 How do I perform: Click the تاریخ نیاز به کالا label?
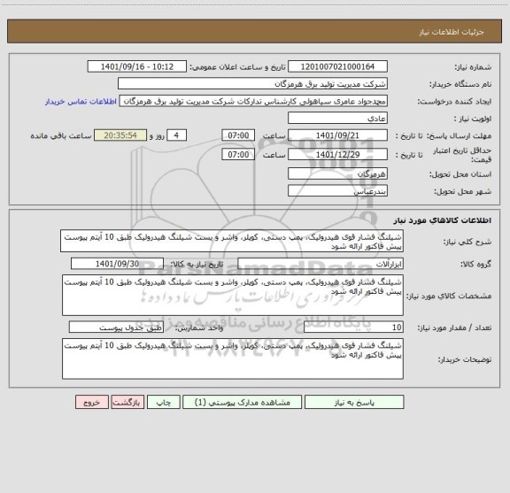[197, 265]
